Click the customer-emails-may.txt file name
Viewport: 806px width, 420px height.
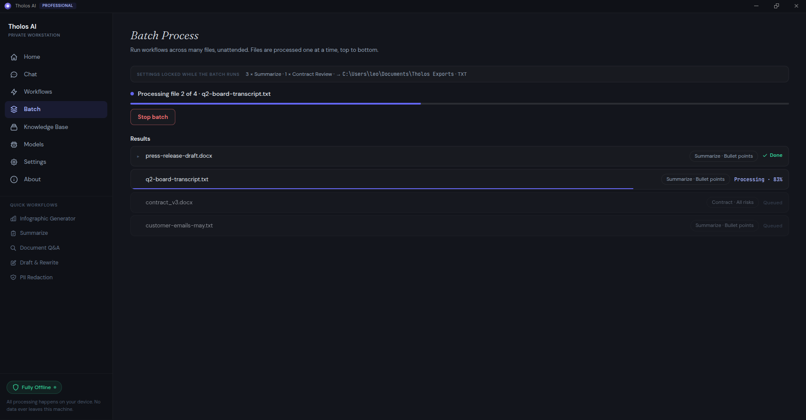click(x=179, y=226)
